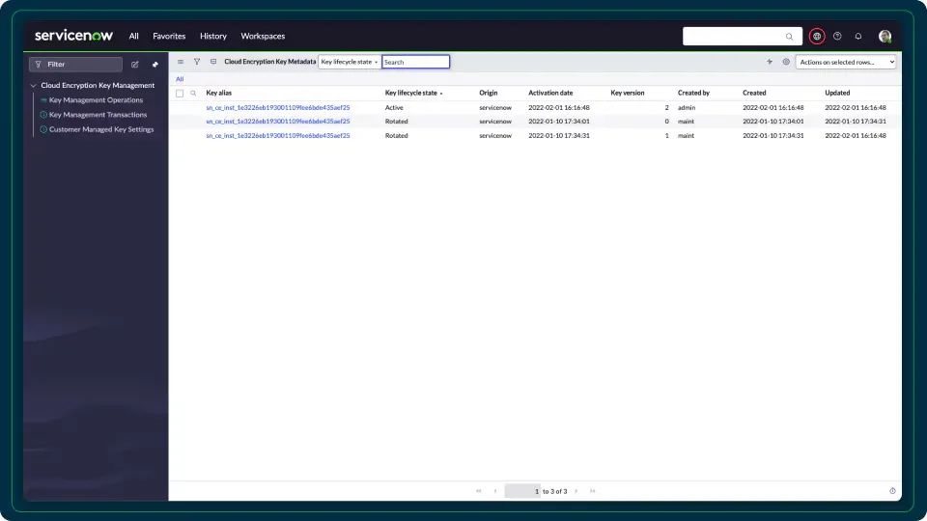Image resolution: width=927 pixels, height=521 pixels.
Task: Click the Active lifecycle state cell
Action: tap(394, 107)
